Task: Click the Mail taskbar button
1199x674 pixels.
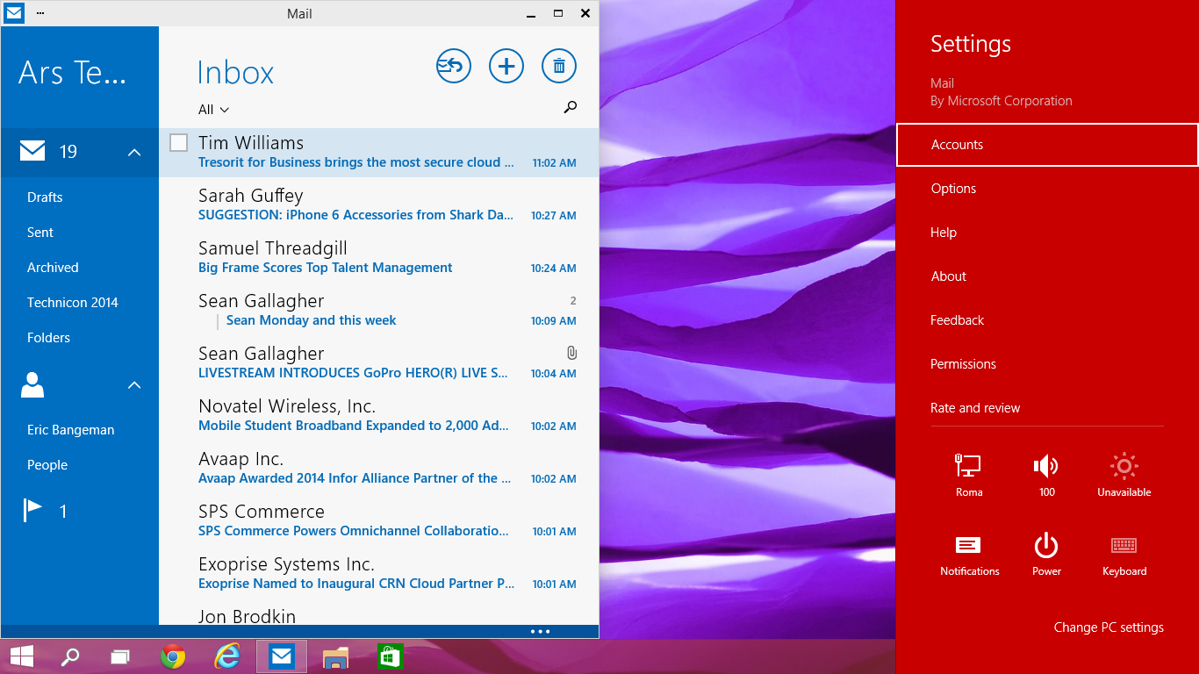Action: coord(282,656)
